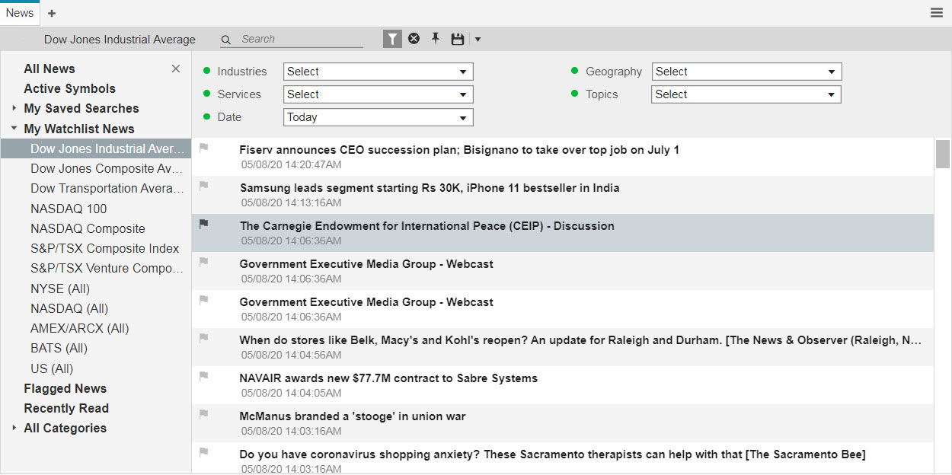The height and width of the screenshot is (475, 952).
Task: Open McManus branded a 'stooge' headline
Action: click(353, 416)
